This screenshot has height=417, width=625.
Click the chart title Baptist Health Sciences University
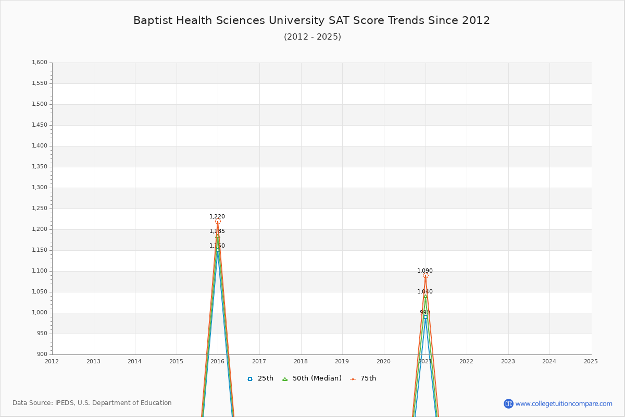pos(311,20)
